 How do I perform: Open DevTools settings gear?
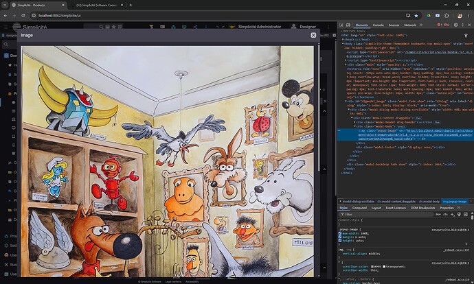point(456,25)
